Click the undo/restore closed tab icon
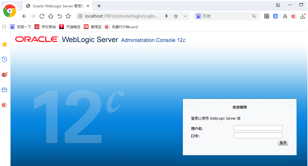 (x=59, y=16)
